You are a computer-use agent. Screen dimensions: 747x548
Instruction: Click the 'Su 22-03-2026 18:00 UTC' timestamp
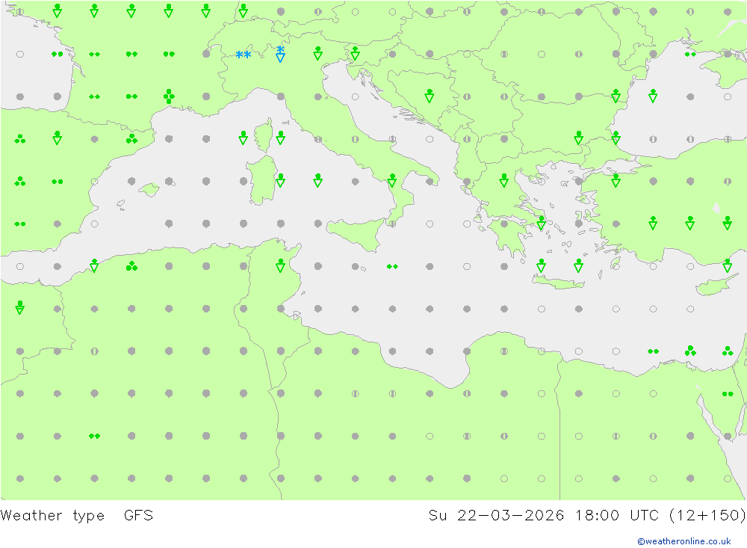click(544, 516)
